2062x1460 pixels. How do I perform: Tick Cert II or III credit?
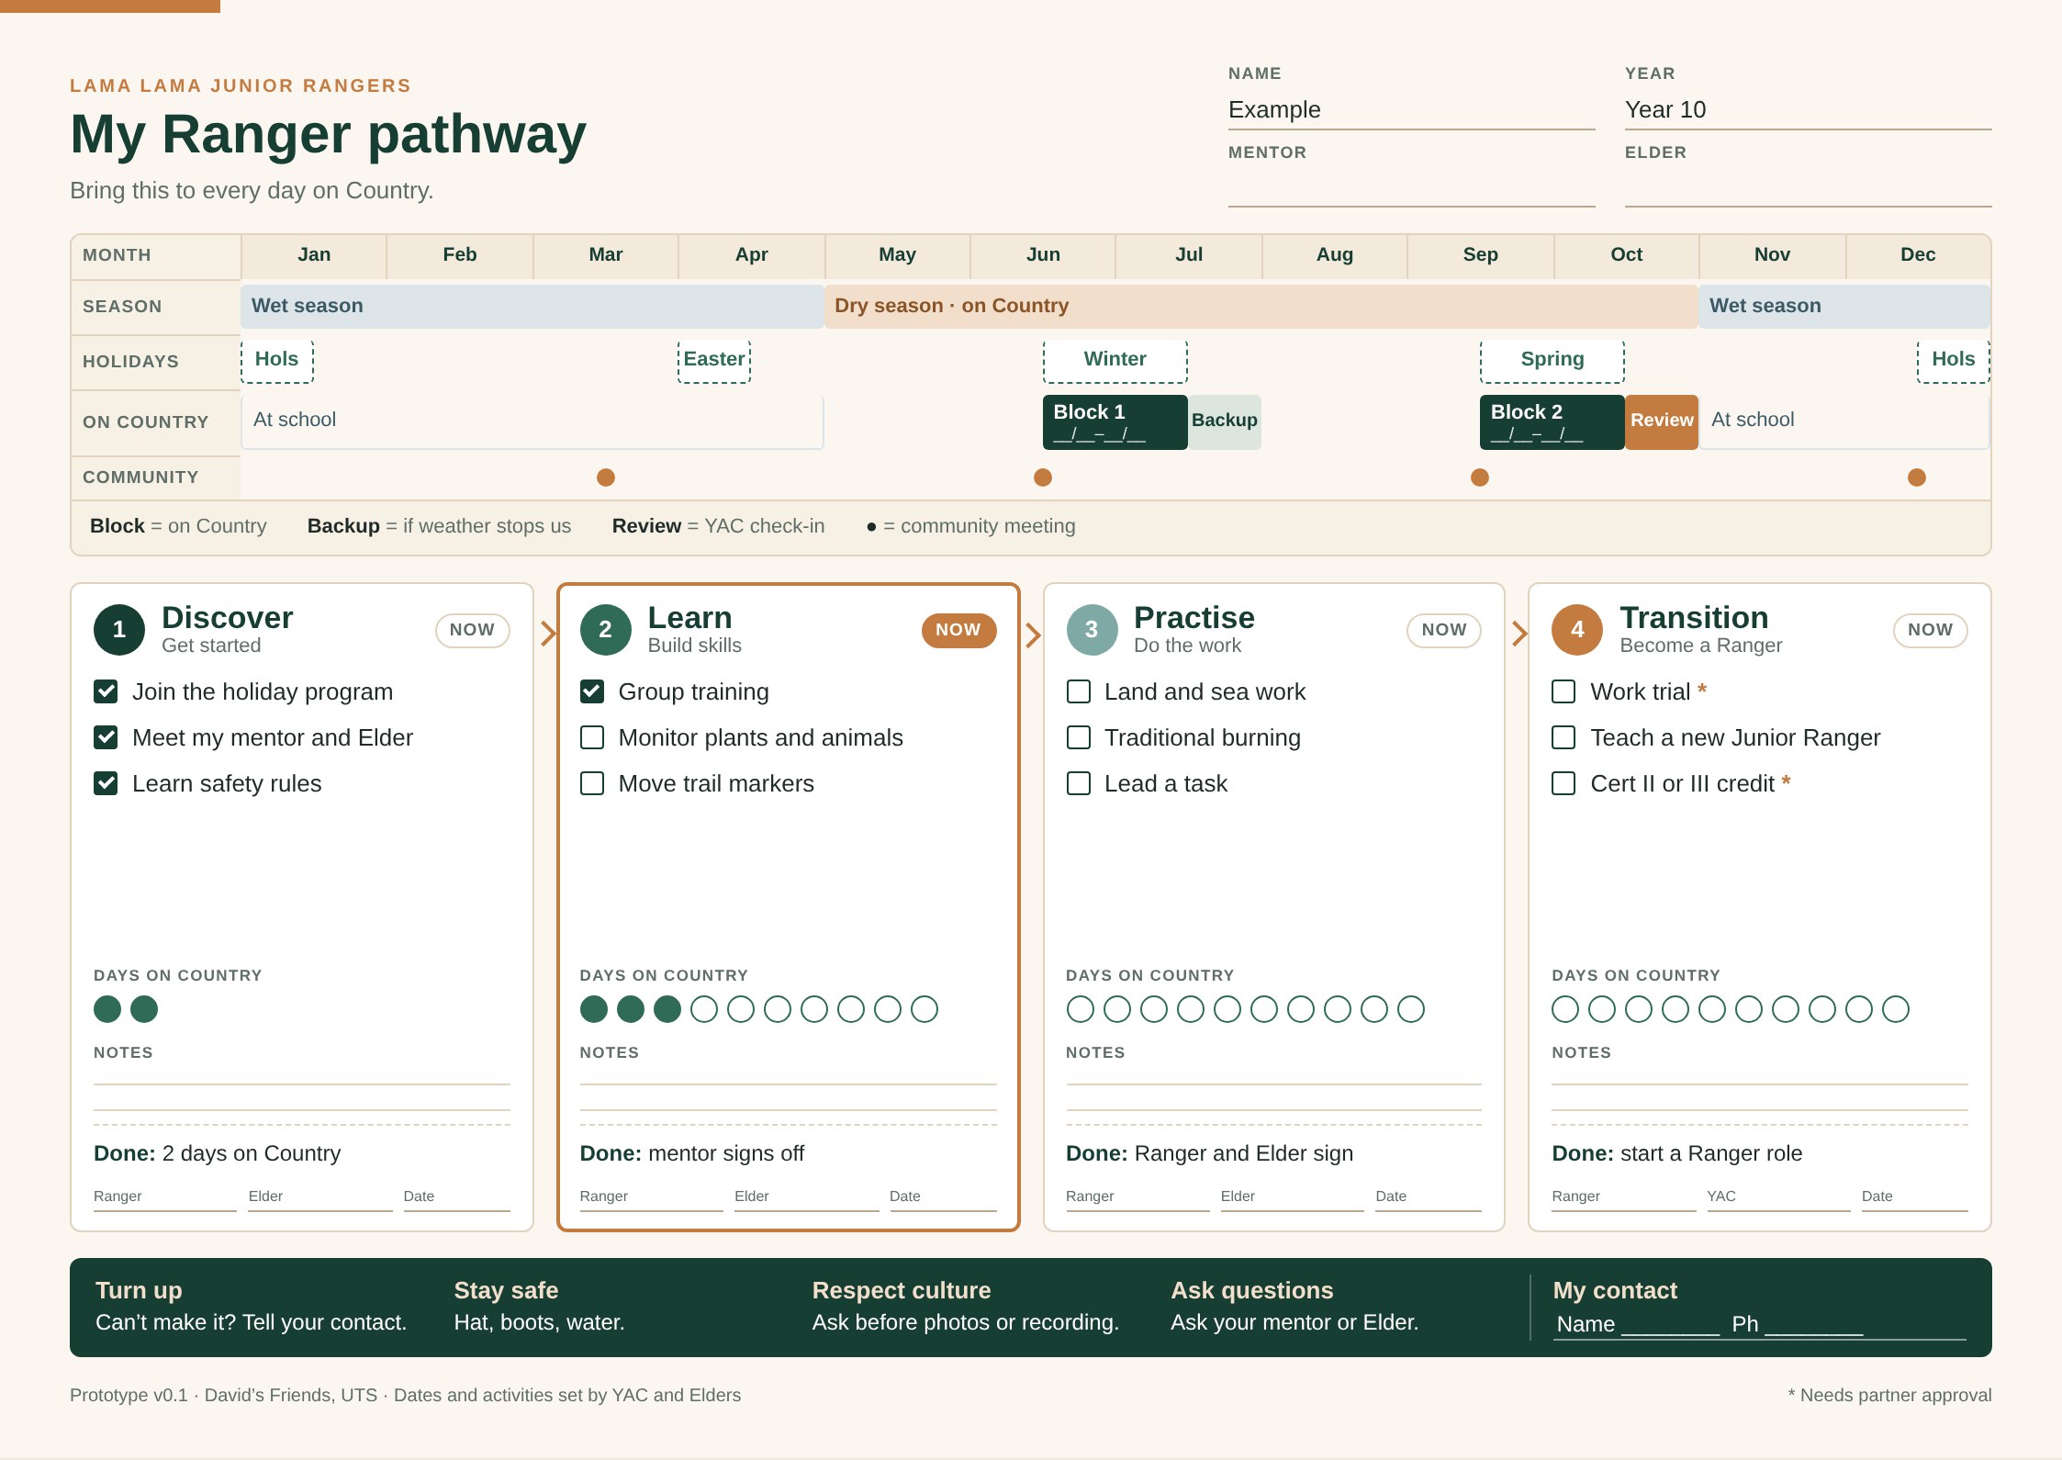(1563, 783)
